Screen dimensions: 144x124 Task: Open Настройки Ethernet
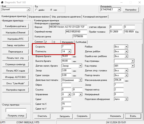(x=16, y=33)
